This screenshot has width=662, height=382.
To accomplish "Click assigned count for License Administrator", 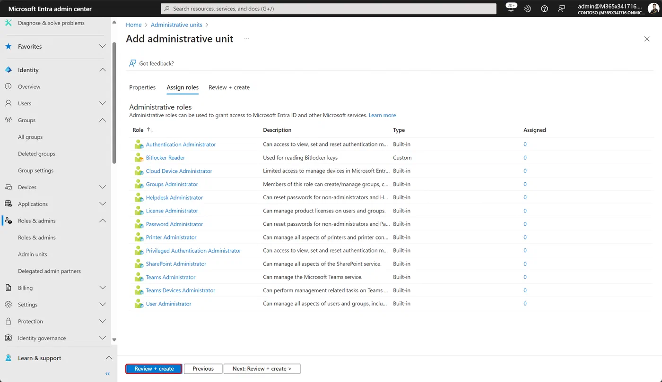I will point(525,211).
